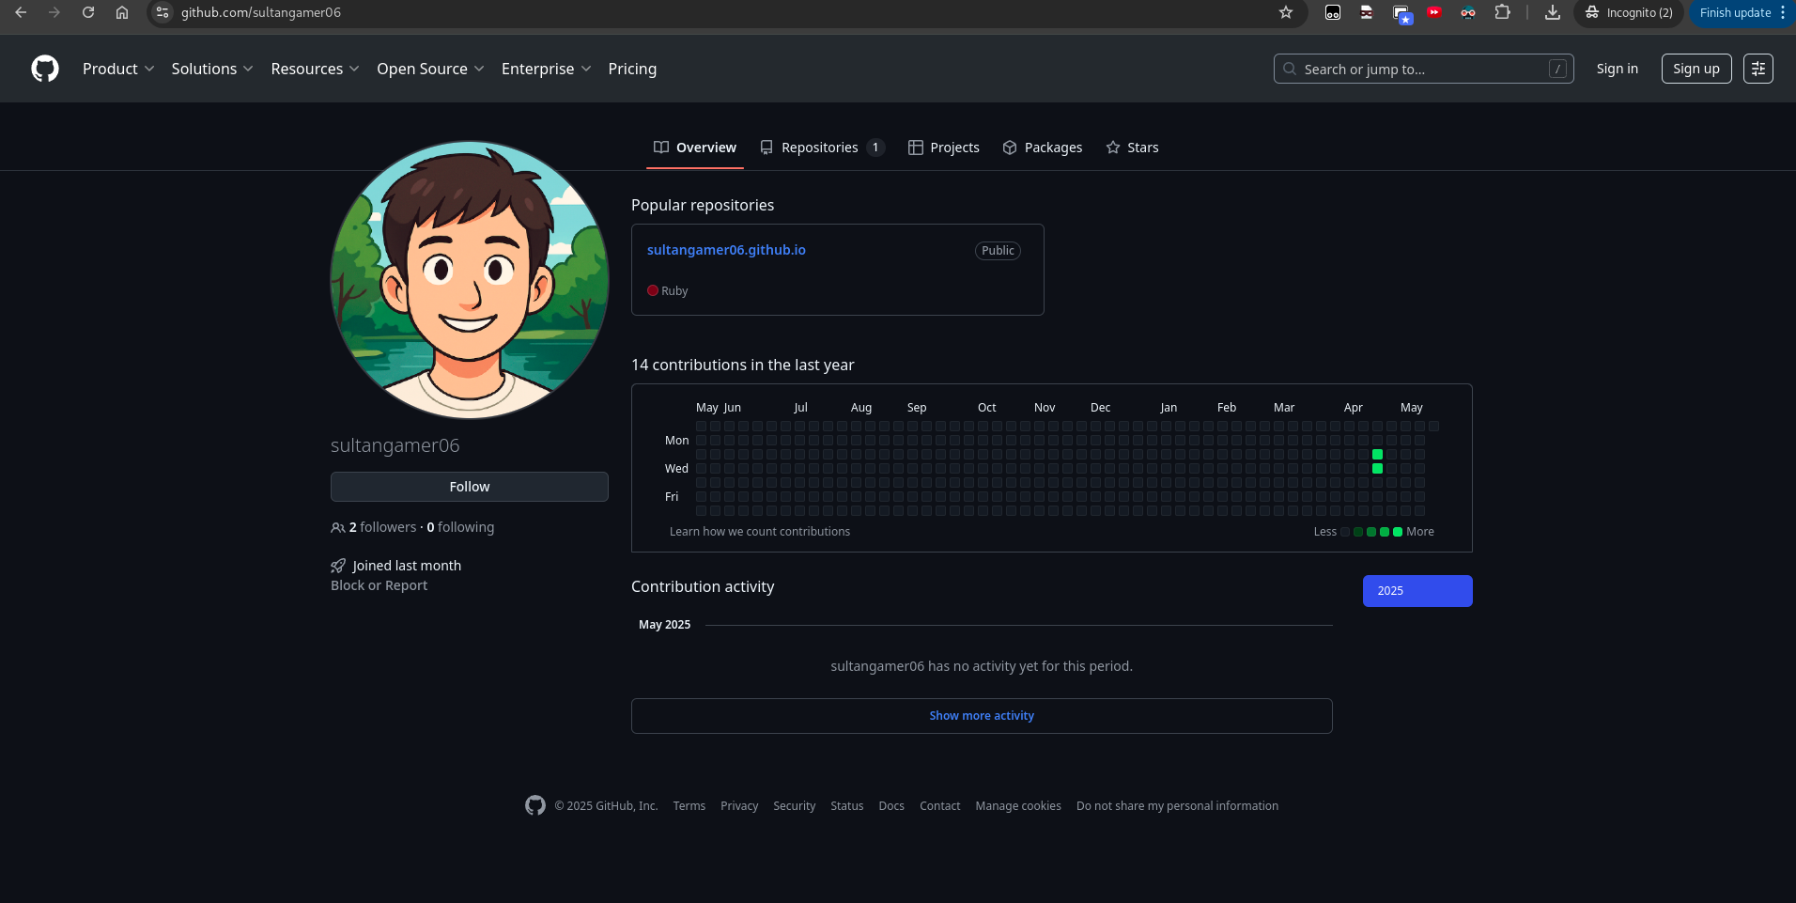Switch to the Repositories tab
The image size is (1796, 903).
[x=820, y=148]
